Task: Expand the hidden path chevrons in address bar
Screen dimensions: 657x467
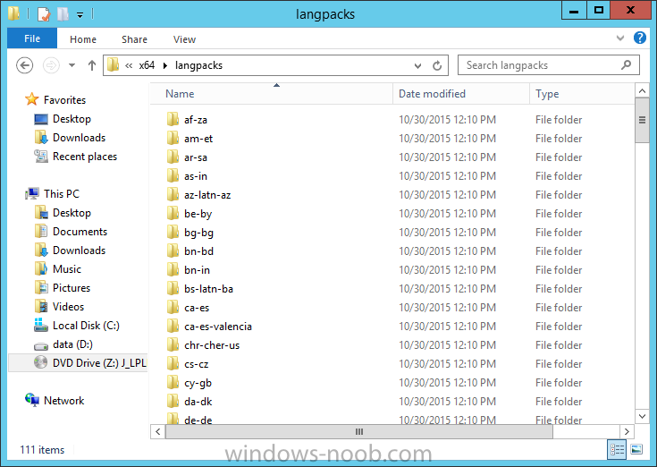Action: pos(129,66)
